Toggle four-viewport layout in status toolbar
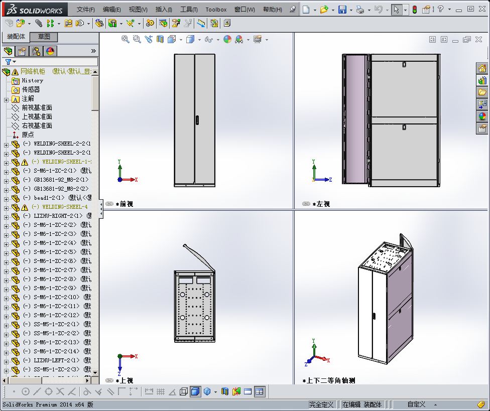 click(x=259, y=391)
